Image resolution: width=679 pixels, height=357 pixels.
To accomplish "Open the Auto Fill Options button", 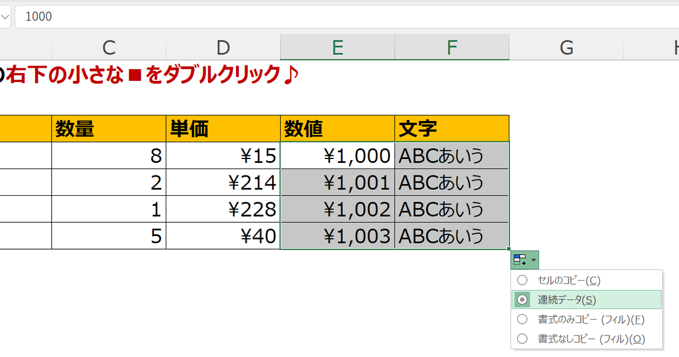I will [524, 260].
